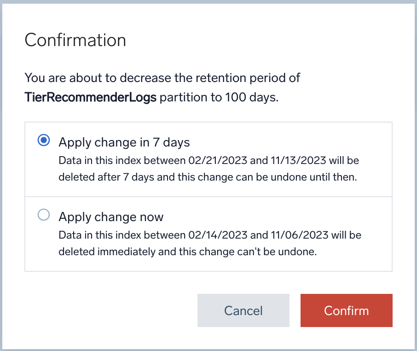417x351 pixels.
Task: Click the red Confirm action
Action: (346, 310)
